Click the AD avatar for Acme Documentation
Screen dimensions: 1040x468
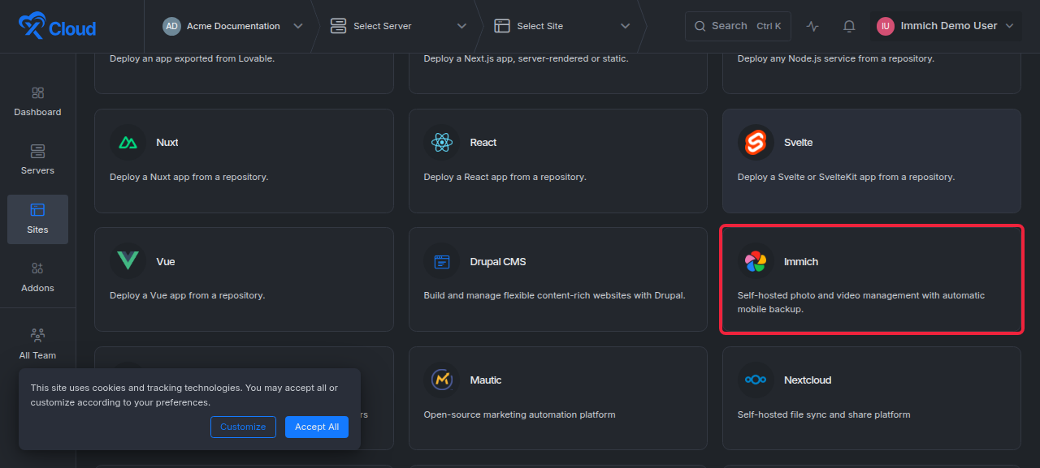(x=171, y=26)
